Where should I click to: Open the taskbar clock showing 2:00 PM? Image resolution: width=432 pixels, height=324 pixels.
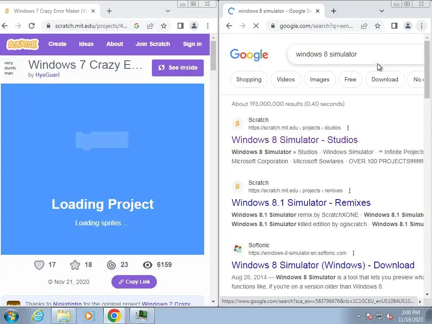(x=410, y=316)
